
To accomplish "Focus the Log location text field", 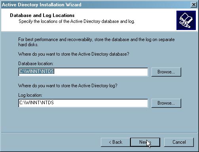I will [x=83, y=103].
